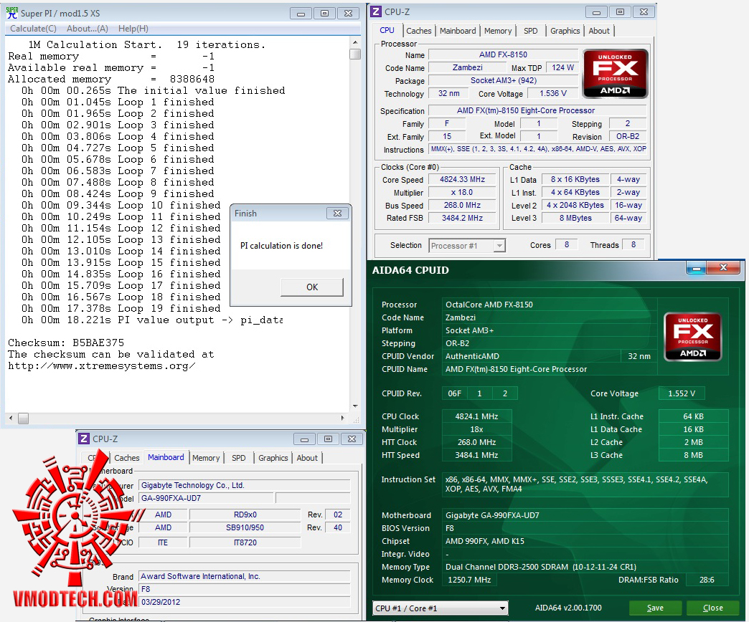
Task: Click Close button in AIDA64 CPUID
Action: tap(712, 608)
